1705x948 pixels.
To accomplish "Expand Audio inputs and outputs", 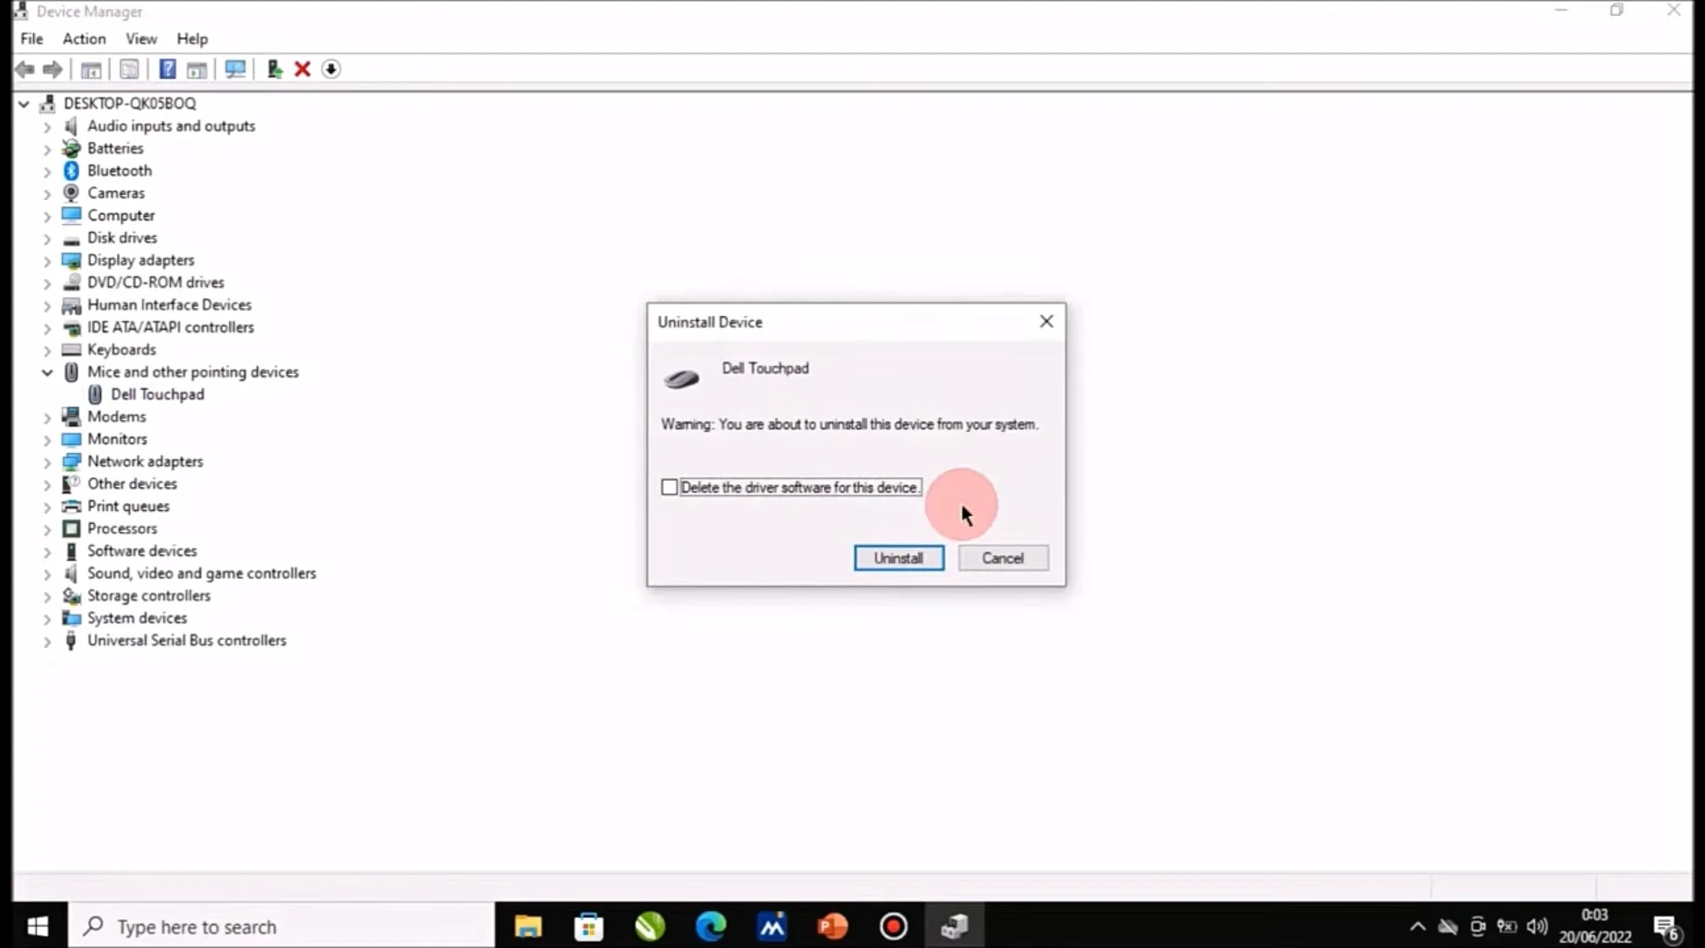I will tap(47, 126).
